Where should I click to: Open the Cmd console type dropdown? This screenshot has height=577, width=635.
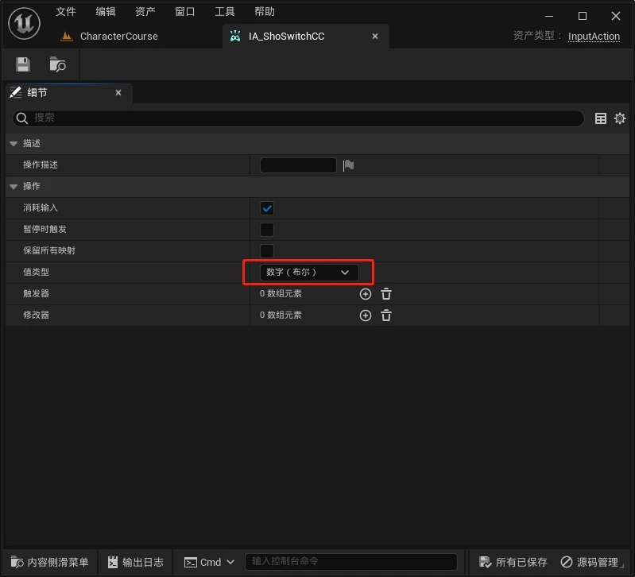pyautogui.click(x=209, y=562)
